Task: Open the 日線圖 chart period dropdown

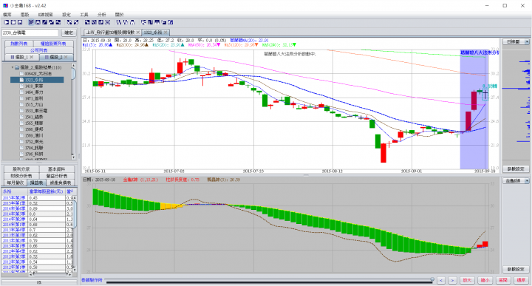Action: 527,41
